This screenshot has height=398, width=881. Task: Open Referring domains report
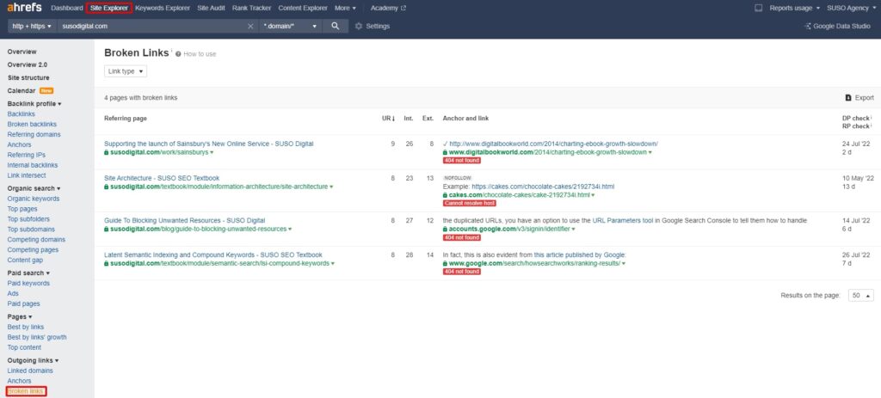point(34,134)
